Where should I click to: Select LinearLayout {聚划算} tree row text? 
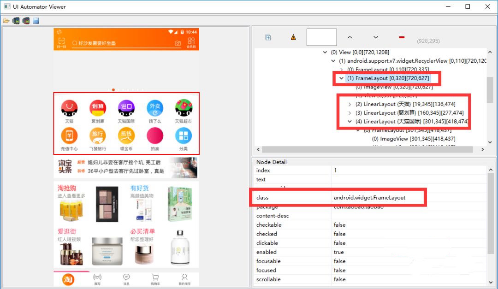409,113
